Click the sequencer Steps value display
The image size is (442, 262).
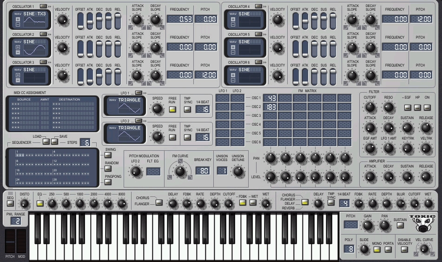(85, 142)
